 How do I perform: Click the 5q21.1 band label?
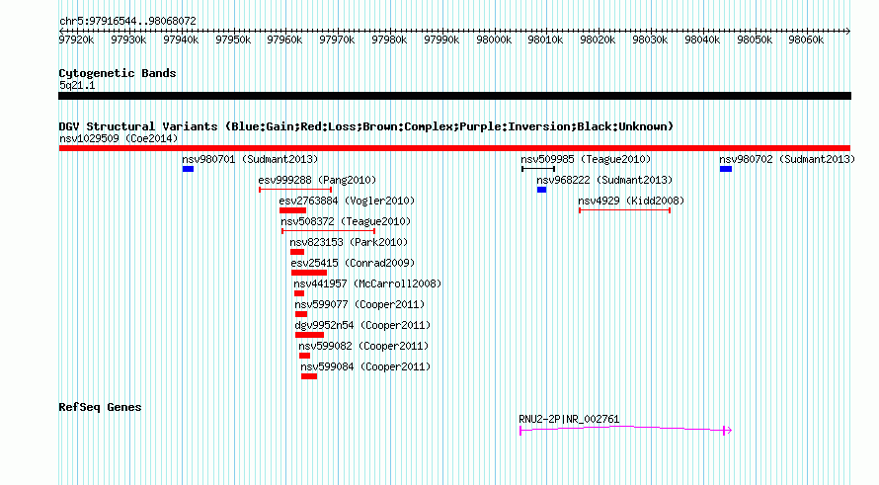tap(77, 85)
